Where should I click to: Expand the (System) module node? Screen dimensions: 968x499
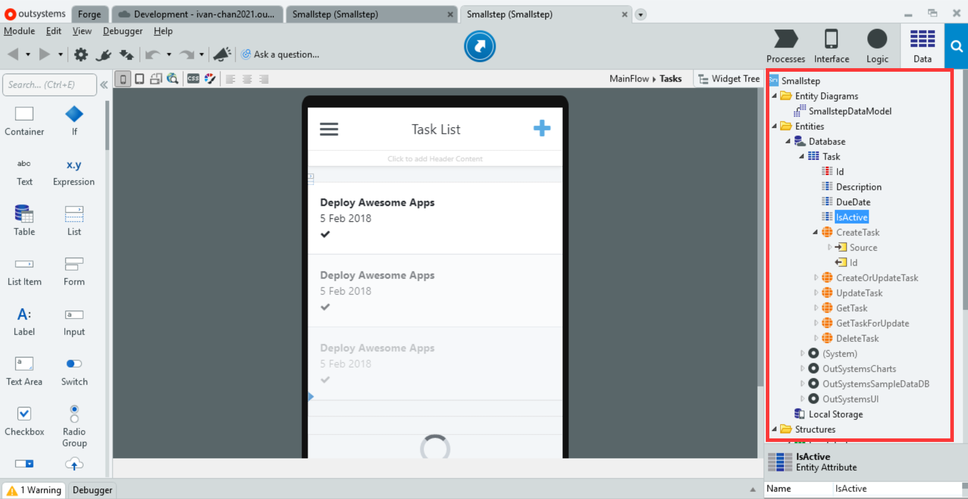pos(802,354)
